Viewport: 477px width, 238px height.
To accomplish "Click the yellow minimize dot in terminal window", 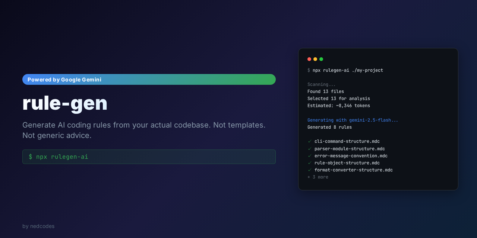I will [x=315, y=59].
